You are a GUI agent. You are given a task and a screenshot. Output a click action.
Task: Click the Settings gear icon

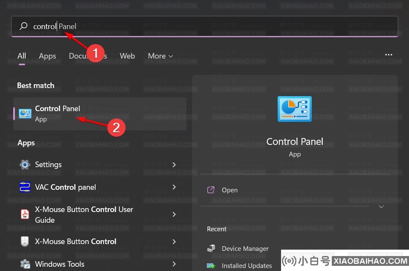point(25,165)
